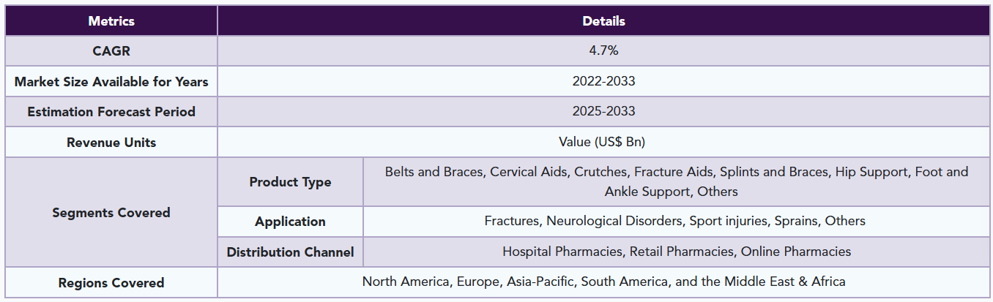Click the Ankle Support, Others text line

click(x=671, y=192)
